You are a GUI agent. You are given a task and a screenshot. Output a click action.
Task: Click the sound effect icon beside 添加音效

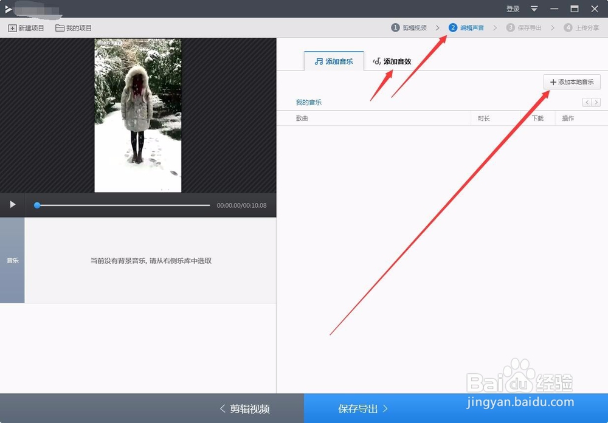pyautogui.click(x=376, y=61)
